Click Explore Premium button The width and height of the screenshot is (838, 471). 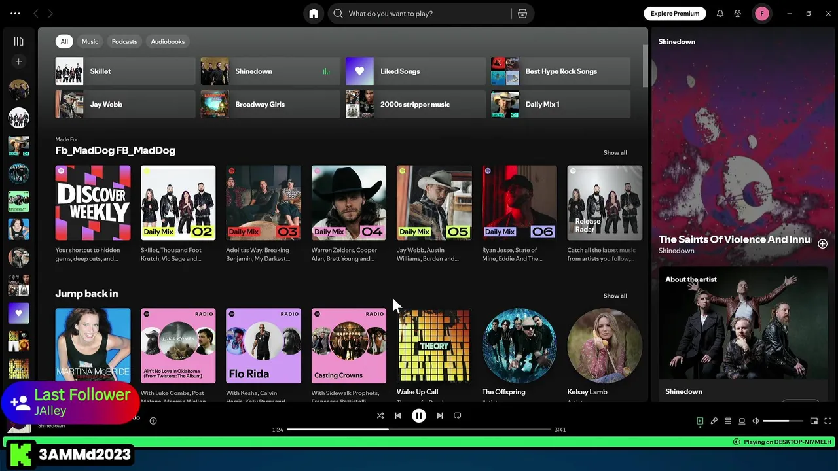pyautogui.click(x=675, y=14)
